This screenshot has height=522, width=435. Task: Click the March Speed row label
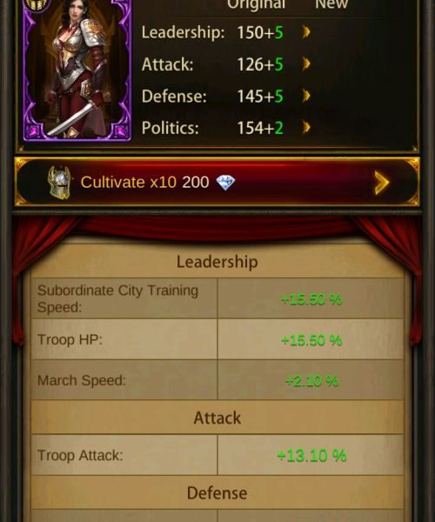pyautogui.click(x=82, y=380)
